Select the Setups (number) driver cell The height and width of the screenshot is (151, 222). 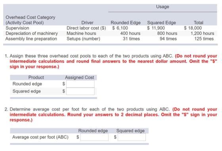[x=83, y=39]
